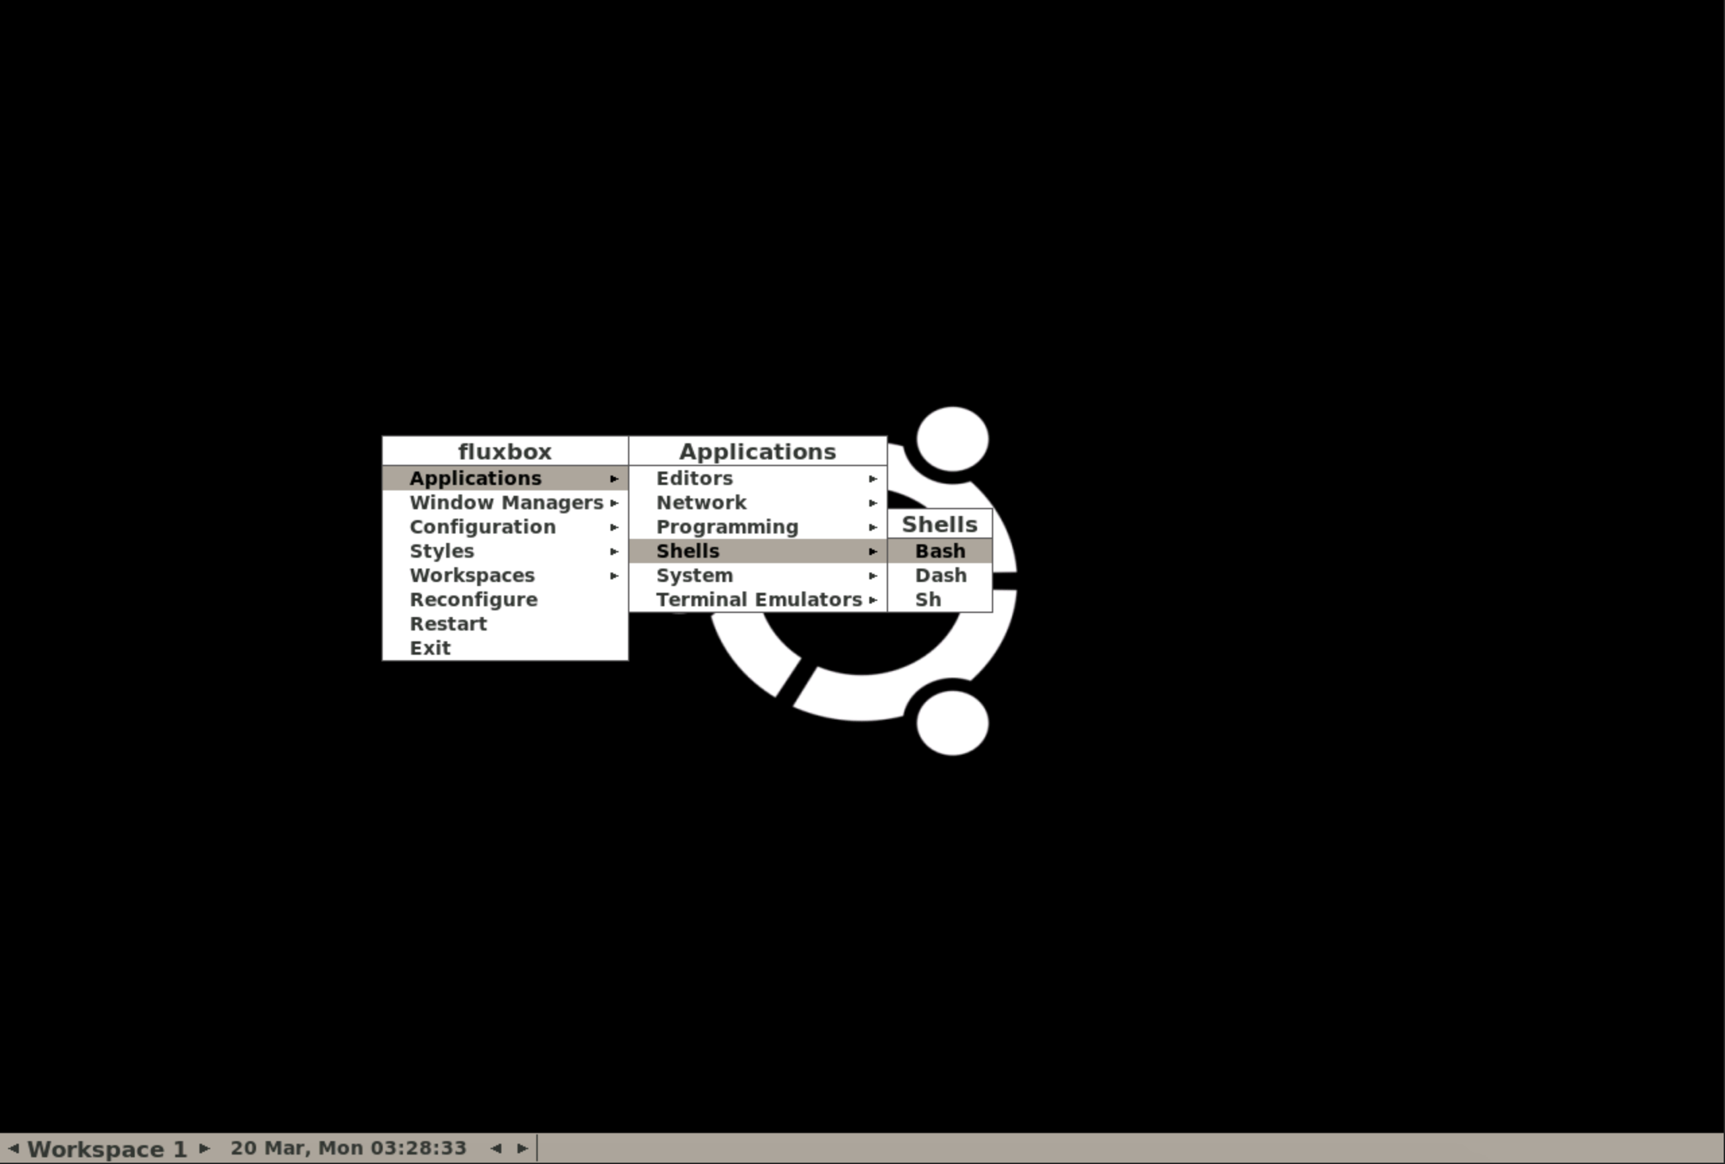Open the Configuration submenu

(x=505, y=527)
